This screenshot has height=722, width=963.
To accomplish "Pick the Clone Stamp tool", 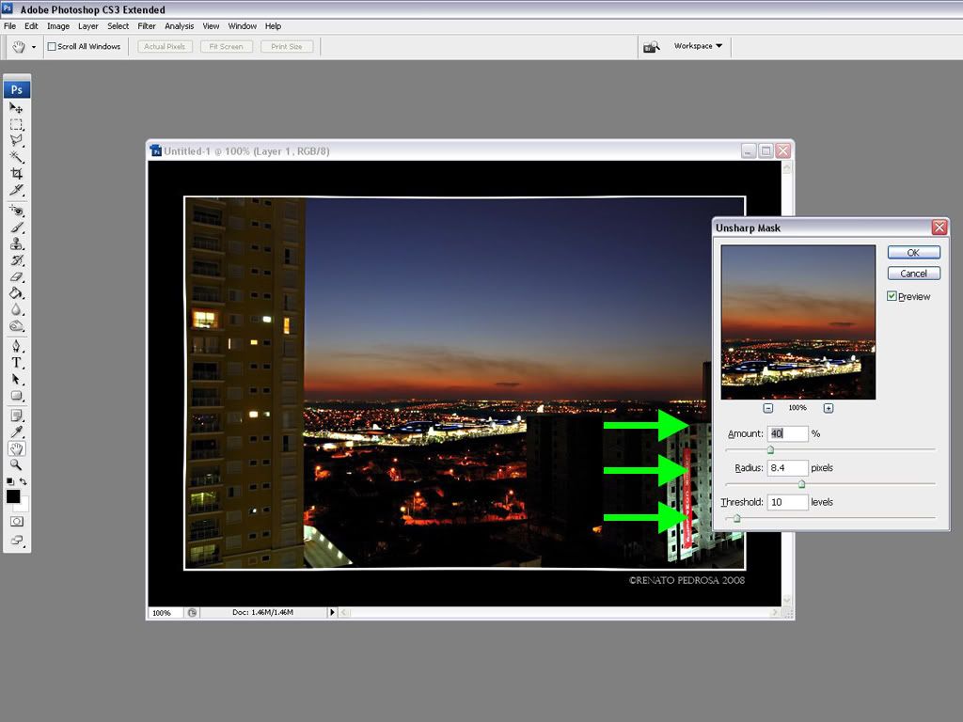I will click(16, 243).
